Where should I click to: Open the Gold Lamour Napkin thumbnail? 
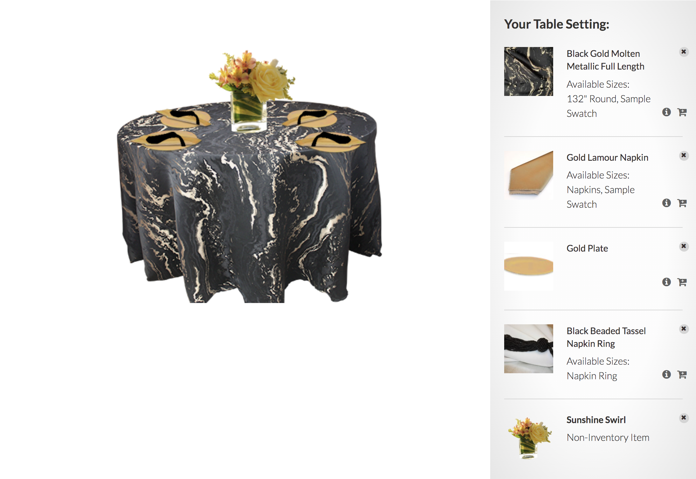coord(528,175)
